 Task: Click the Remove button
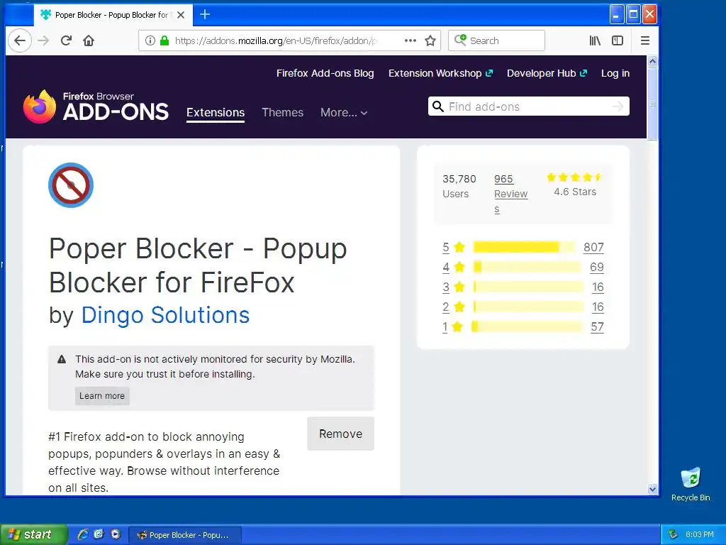coord(340,434)
